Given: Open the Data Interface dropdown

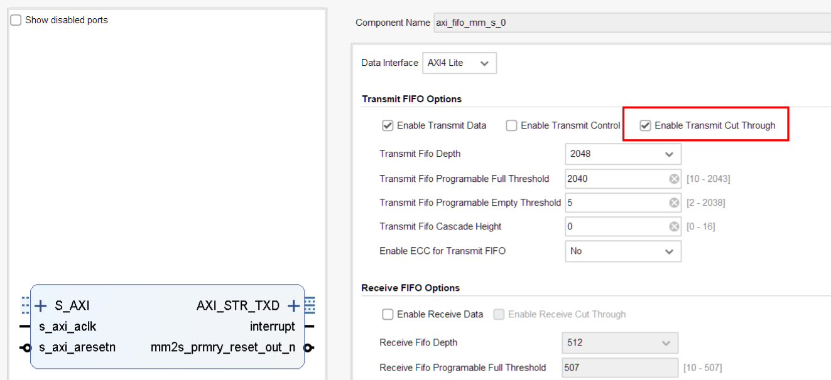Looking at the screenshot, I should [459, 63].
